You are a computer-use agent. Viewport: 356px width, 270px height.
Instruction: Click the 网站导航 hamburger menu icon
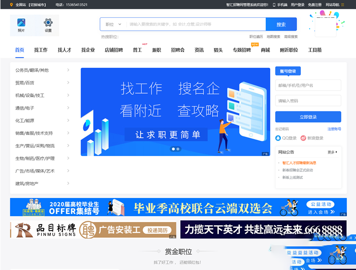[343, 4]
